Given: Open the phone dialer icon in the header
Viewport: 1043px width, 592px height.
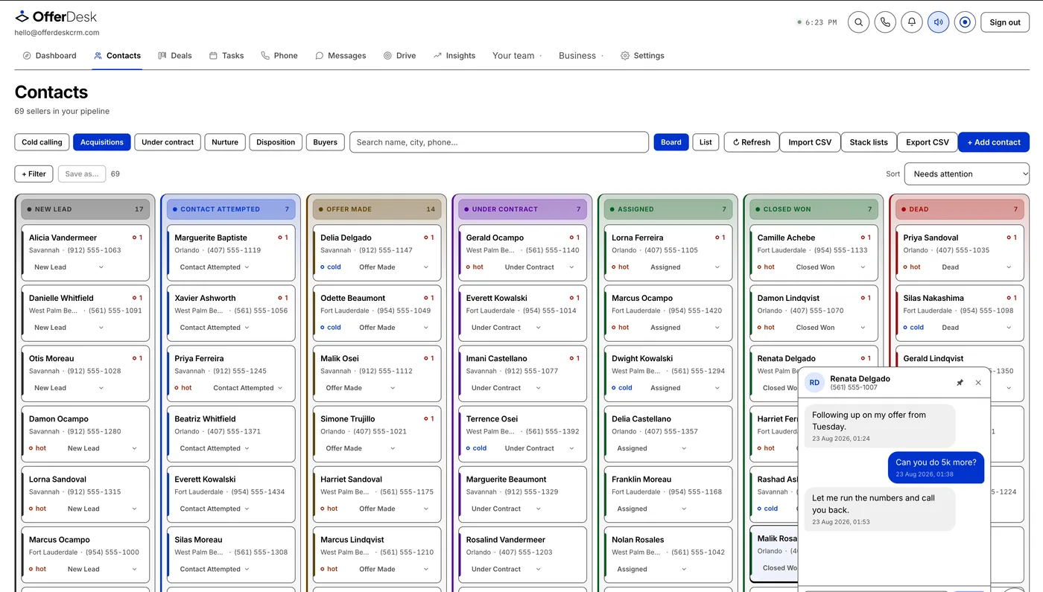Looking at the screenshot, I should (x=885, y=22).
